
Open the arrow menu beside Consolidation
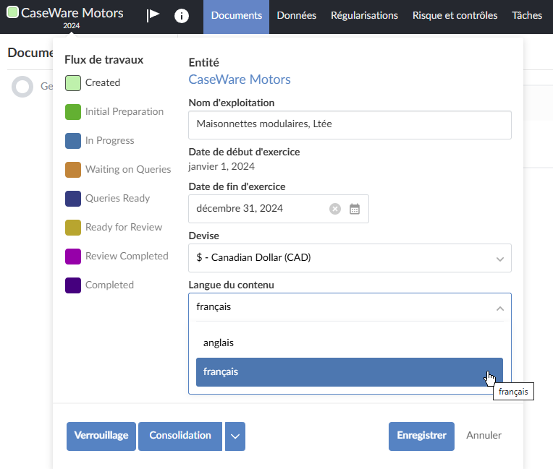pos(235,436)
